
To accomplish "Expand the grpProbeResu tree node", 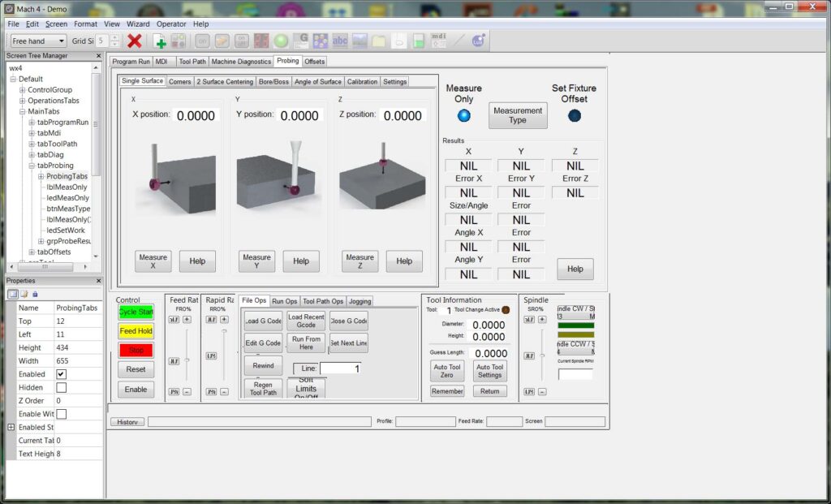I will [41, 241].
